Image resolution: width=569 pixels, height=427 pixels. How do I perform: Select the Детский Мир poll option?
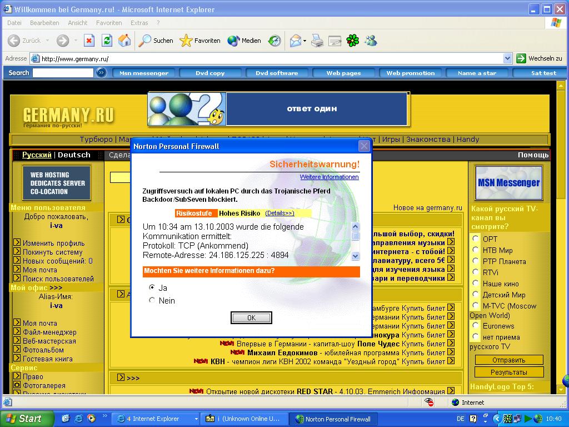[x=476, y=295]
